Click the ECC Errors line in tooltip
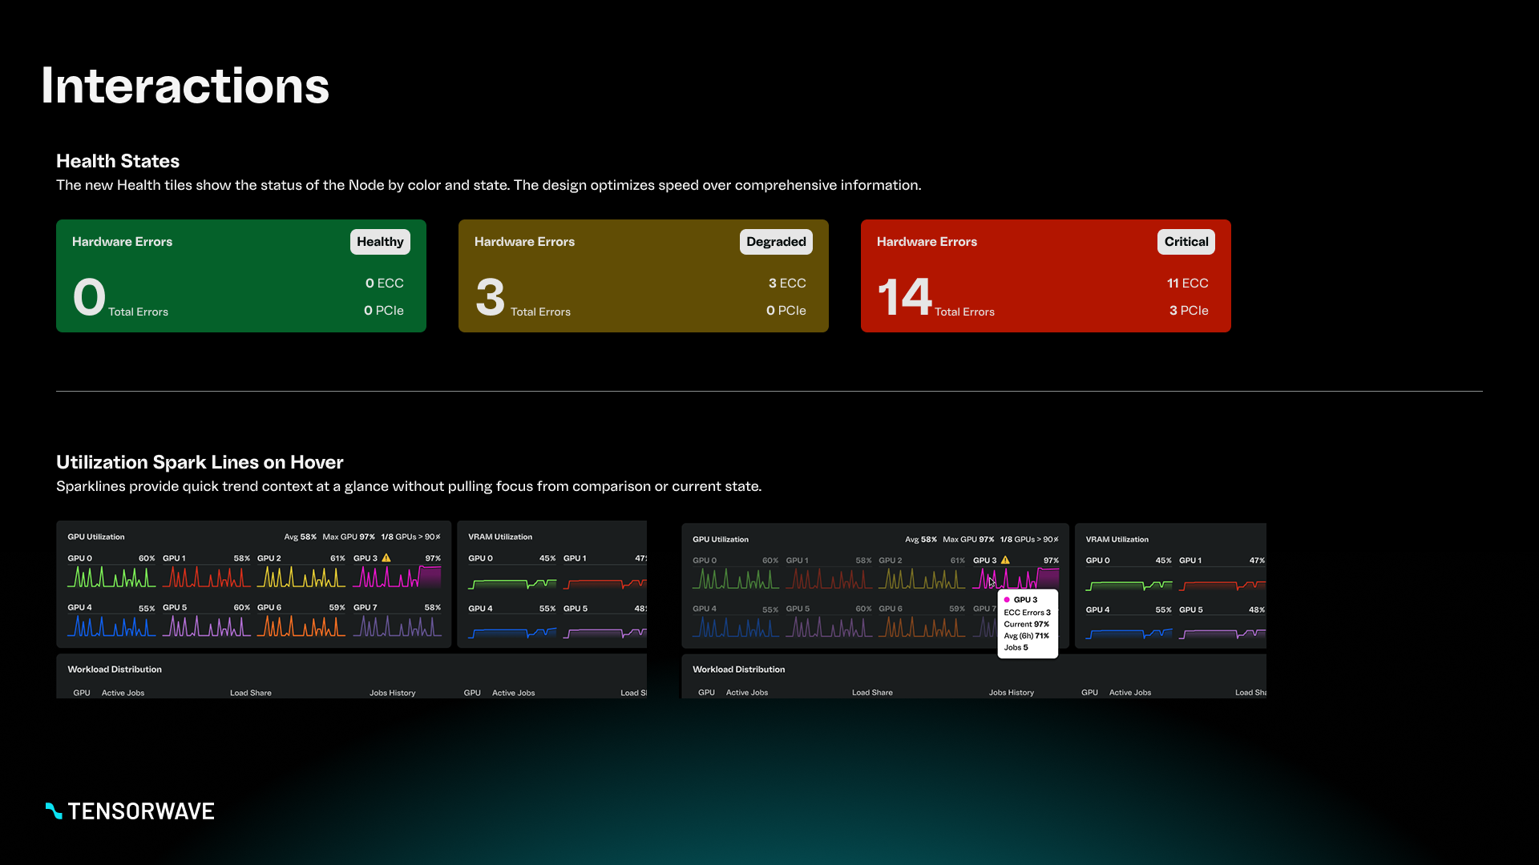 pyautogui.click(x=1027, y=613)
